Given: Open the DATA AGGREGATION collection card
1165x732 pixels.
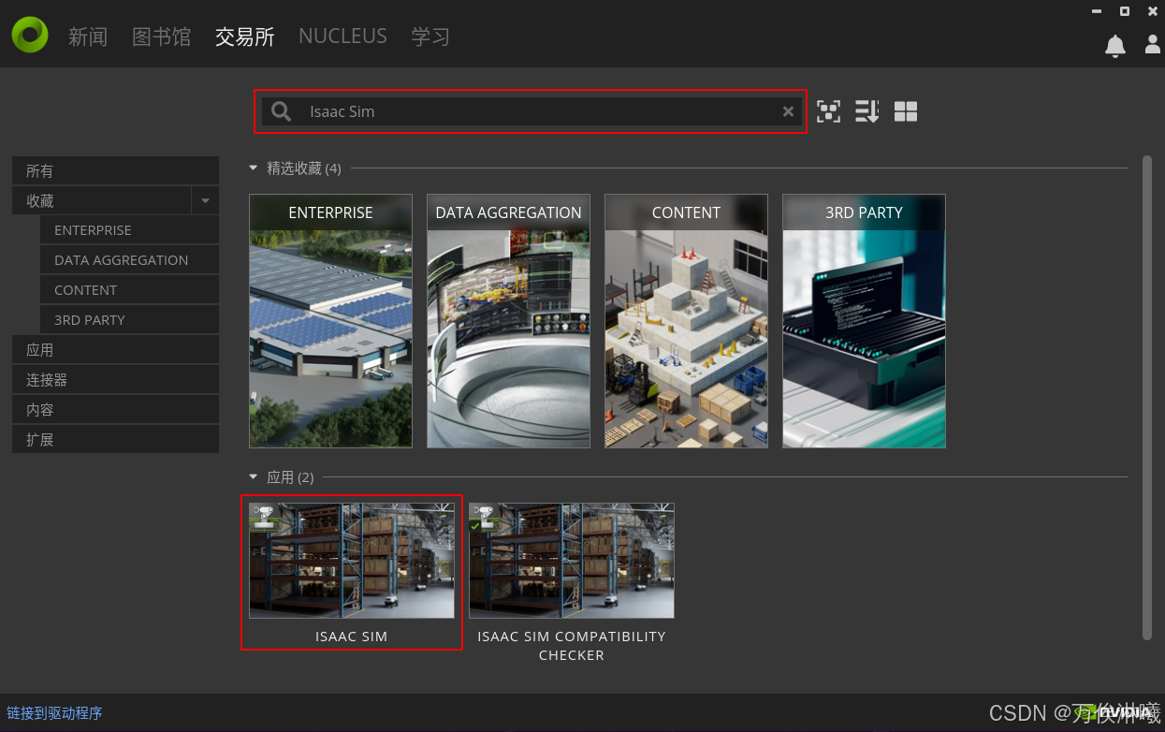Looking at the screenshot, I should tap(508, 321).
